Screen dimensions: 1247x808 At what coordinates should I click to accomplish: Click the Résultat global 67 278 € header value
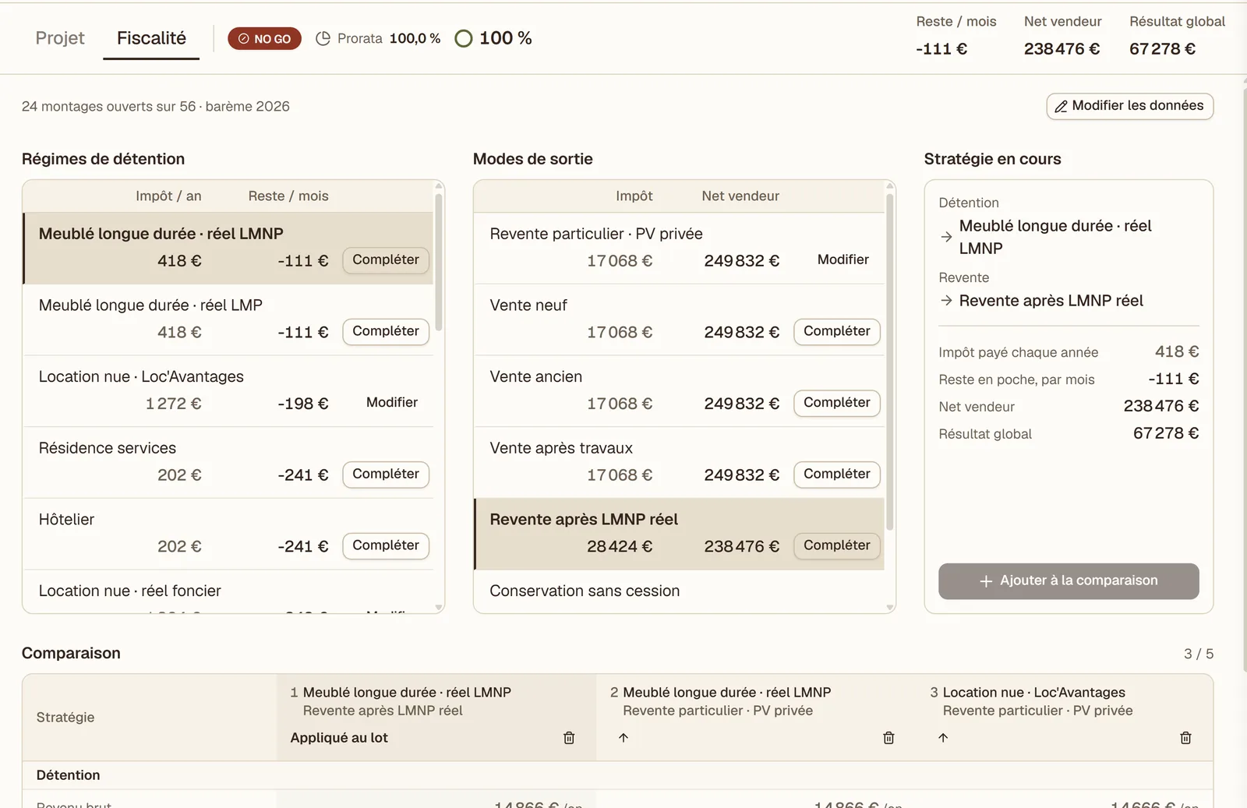[x=1162, y=49]
